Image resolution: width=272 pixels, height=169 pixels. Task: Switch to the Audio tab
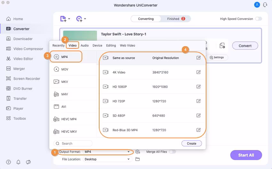click(x=85, y=45)
